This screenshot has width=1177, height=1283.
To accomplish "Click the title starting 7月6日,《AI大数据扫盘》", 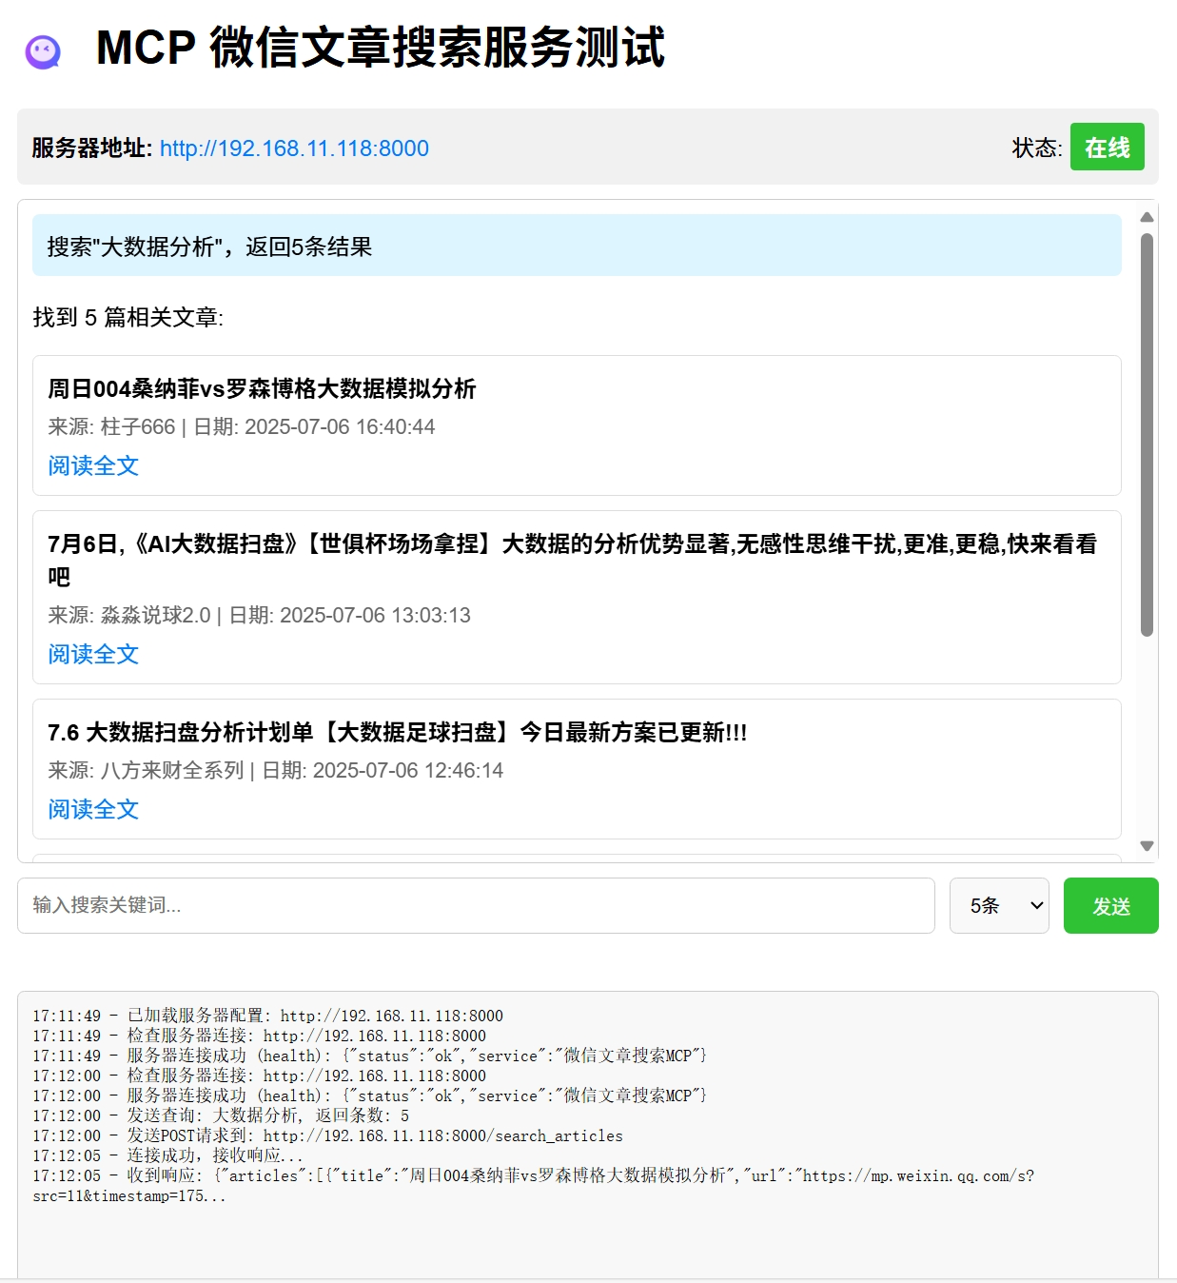I will tap(572, 560).
